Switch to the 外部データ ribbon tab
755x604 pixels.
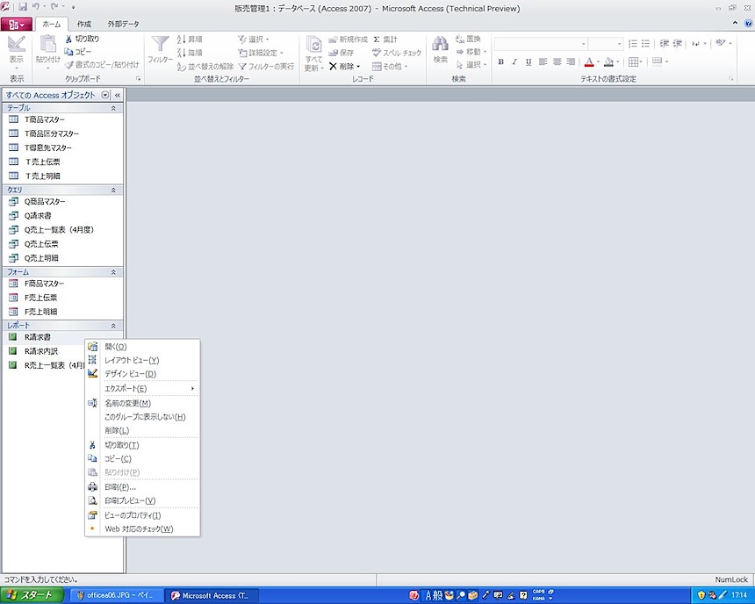tap(123, 24)
